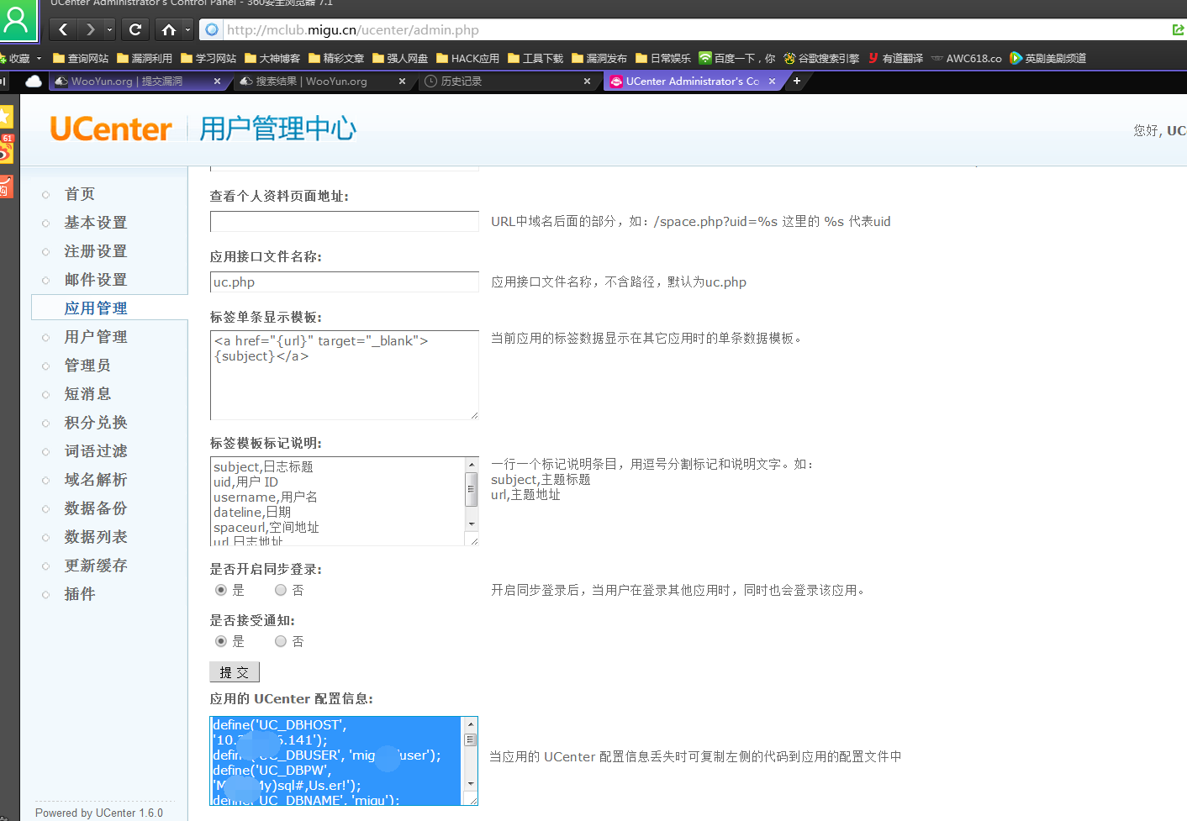This screenshot has height=821, width=1187.
Task: Click the browser forward arrow button
Action: [x=89, y=29]
